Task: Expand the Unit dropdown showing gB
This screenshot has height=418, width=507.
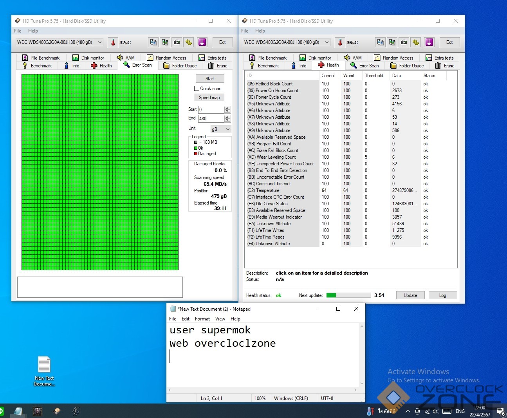Action: (221, 129)
